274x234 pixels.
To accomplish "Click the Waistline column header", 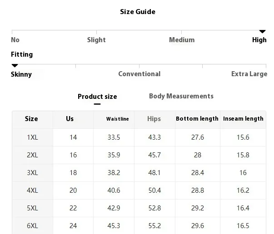I will 118,119.
